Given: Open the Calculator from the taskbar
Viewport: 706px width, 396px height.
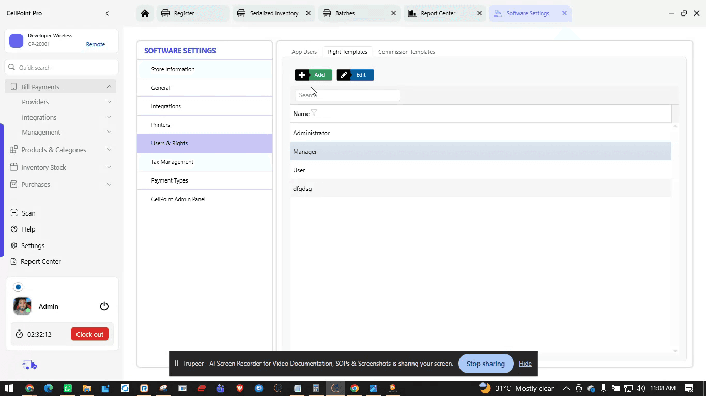Looking at the screenshot, I should [316, 388].
